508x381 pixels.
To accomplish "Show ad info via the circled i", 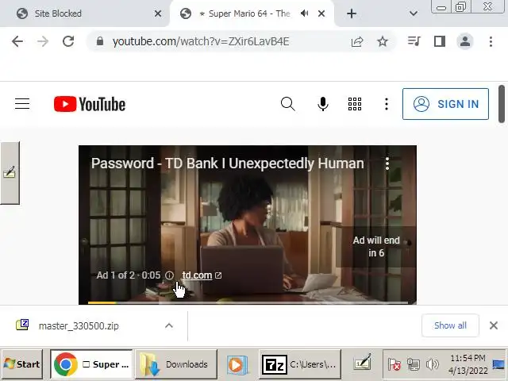I will 169,275.
